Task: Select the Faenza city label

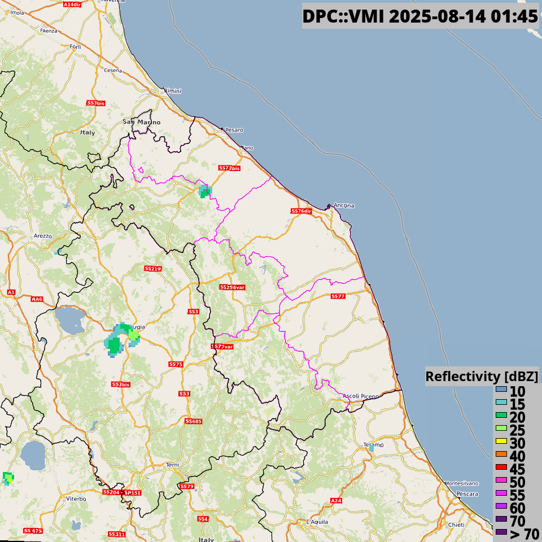Action: tap(49, 30)
